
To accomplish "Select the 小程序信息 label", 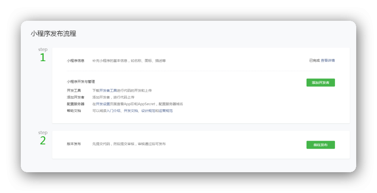I will coord(76,61).
